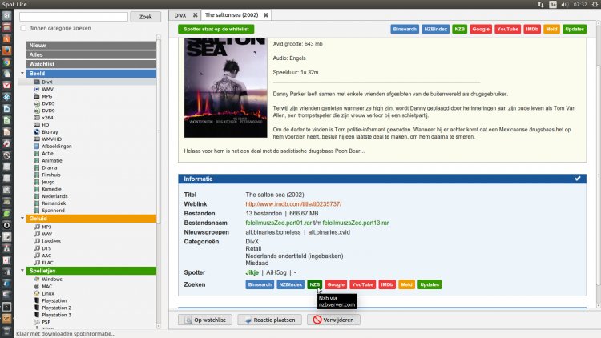Select the Linux games category
This screenshot has width=601, height=338.
click(x=44, y=293)
